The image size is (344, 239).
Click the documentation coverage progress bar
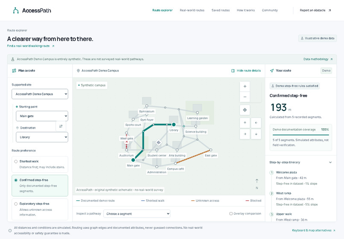click(x=301, y=135)
